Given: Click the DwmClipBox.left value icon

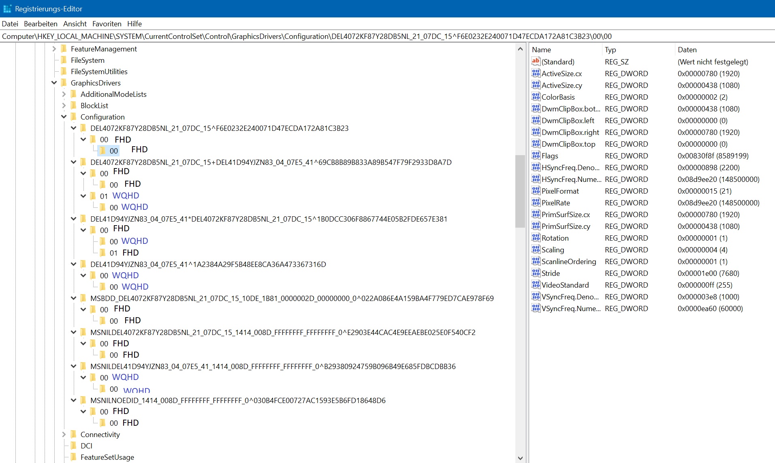Looking at the screenshot, I should point(536,120).
